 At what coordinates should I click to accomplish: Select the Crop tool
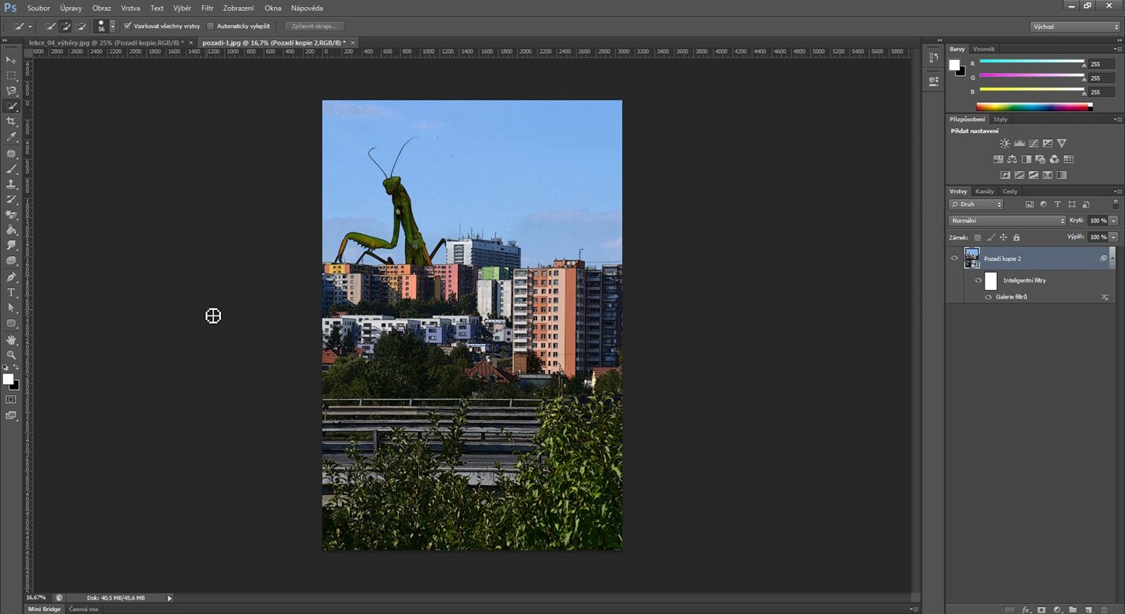[12, 121]
